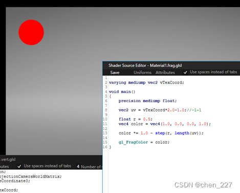Screen dimensions: 240x193
Task: Click the 'float r = 0.5;' line
Action: point(136,119)
